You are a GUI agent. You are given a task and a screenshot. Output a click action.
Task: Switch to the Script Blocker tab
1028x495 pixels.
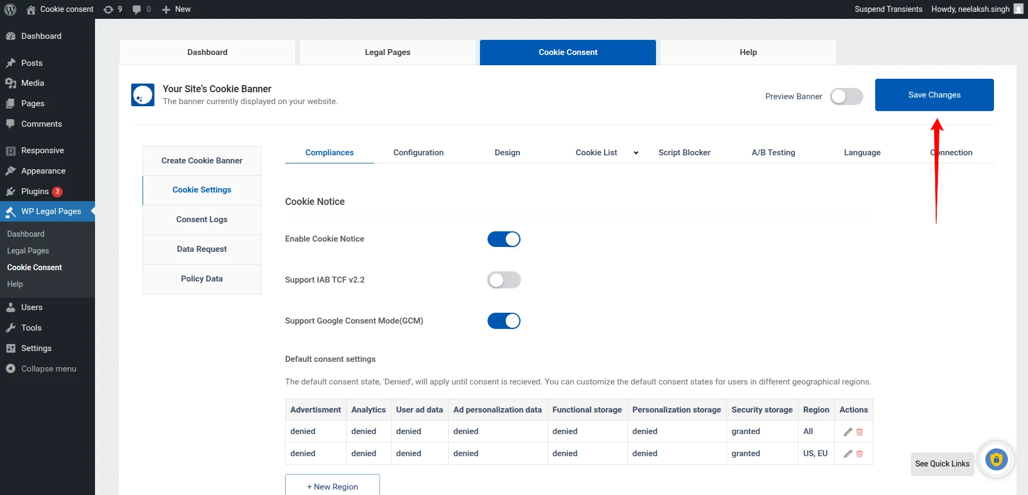point(684,153)
